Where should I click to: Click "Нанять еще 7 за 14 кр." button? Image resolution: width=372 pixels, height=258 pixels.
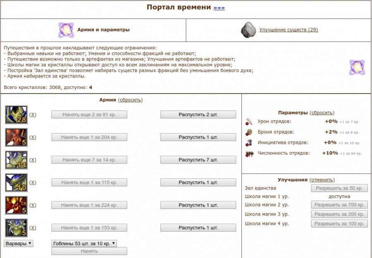point(89,160)
